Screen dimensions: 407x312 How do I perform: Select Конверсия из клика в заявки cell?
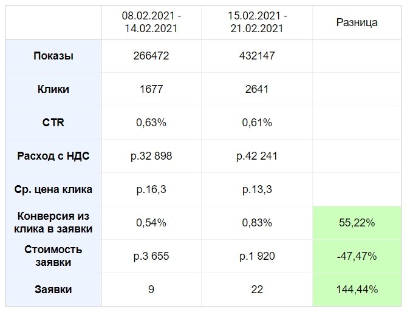tap(53, 223)
